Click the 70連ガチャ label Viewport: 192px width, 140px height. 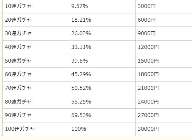tap(18, 88)
